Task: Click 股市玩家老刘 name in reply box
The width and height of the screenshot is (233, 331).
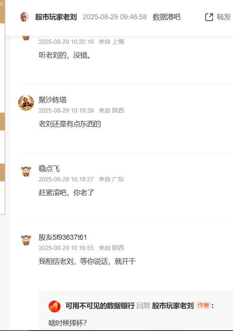Action: pos(173,306)
